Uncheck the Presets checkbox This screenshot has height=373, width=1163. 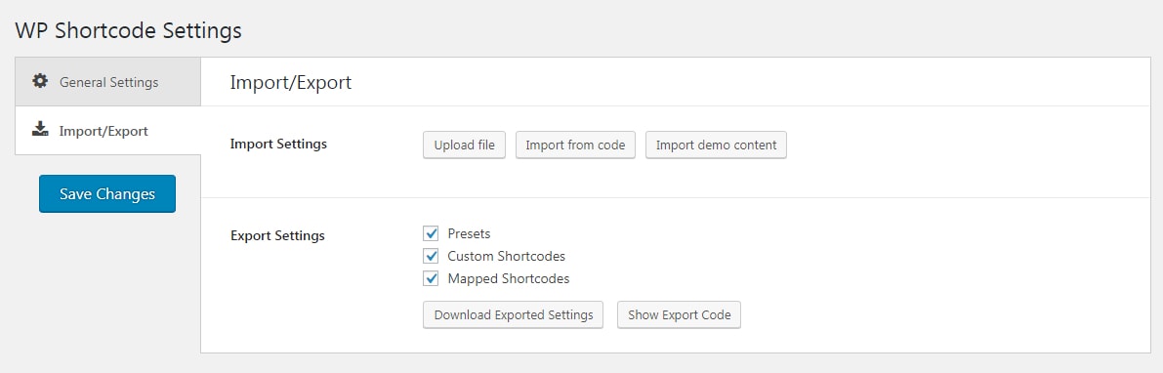coord(431,233)
